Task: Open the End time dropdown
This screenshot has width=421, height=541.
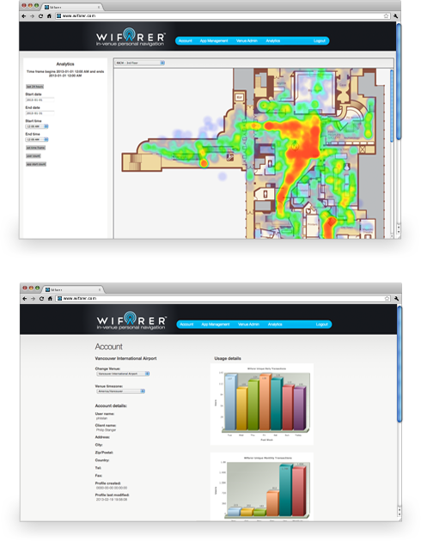Action: [x=37, y=139]
